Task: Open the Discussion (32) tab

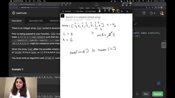Action: pyautogui.click(x=36, y=21)
